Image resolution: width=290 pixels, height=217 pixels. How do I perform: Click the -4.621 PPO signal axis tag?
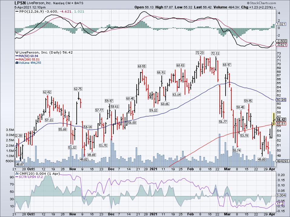click(x=282, y=45)
